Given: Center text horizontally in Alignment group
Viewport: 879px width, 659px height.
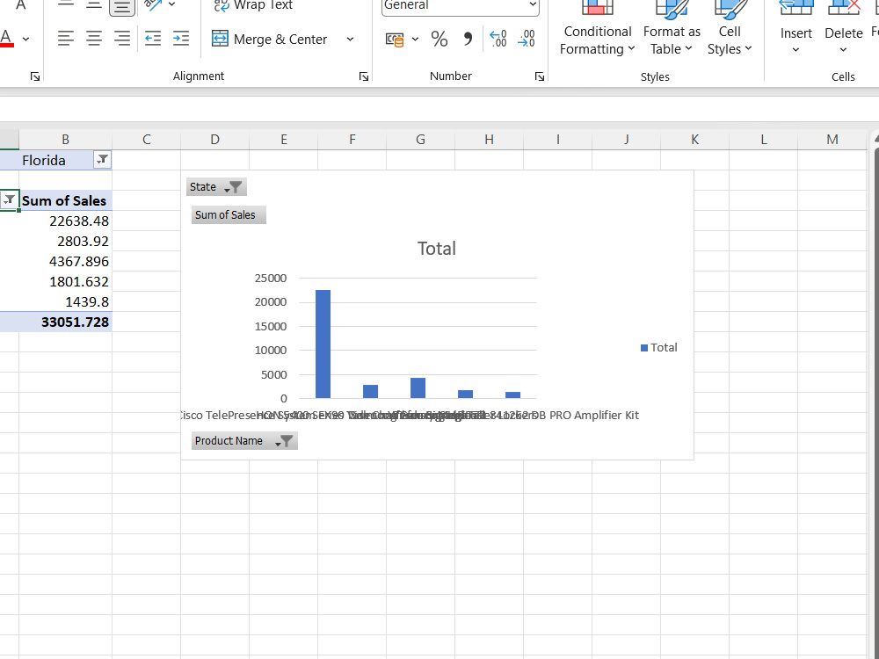Looking at the screenshot, I should tap(94, 39).
